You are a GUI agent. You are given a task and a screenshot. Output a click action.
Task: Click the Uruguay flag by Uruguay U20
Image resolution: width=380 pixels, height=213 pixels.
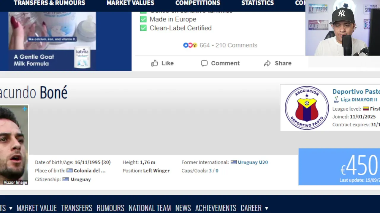click(x=234, y=162)
